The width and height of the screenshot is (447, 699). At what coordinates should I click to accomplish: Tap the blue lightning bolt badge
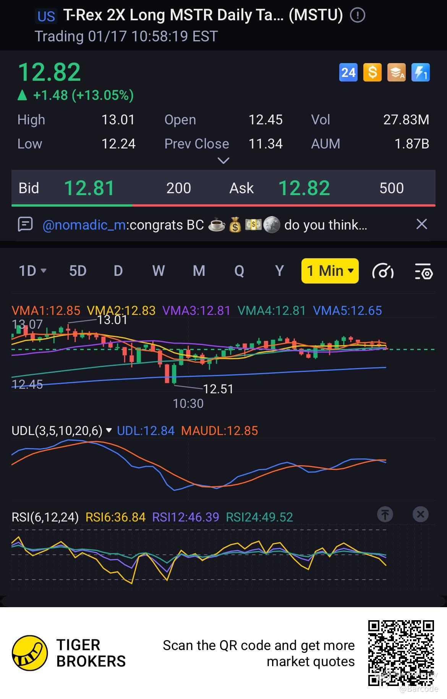(420, 72)
